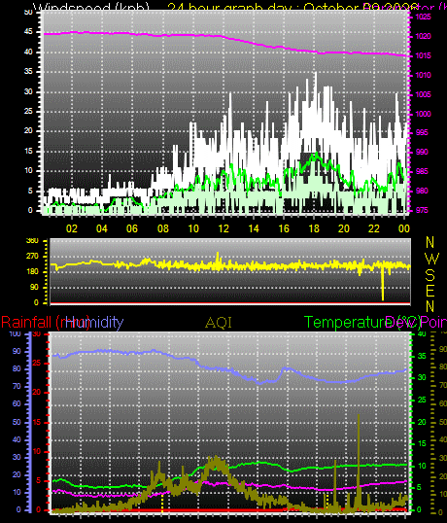
Task: Click the green 15 temperature axis value
Action: (x=422, y=443)
